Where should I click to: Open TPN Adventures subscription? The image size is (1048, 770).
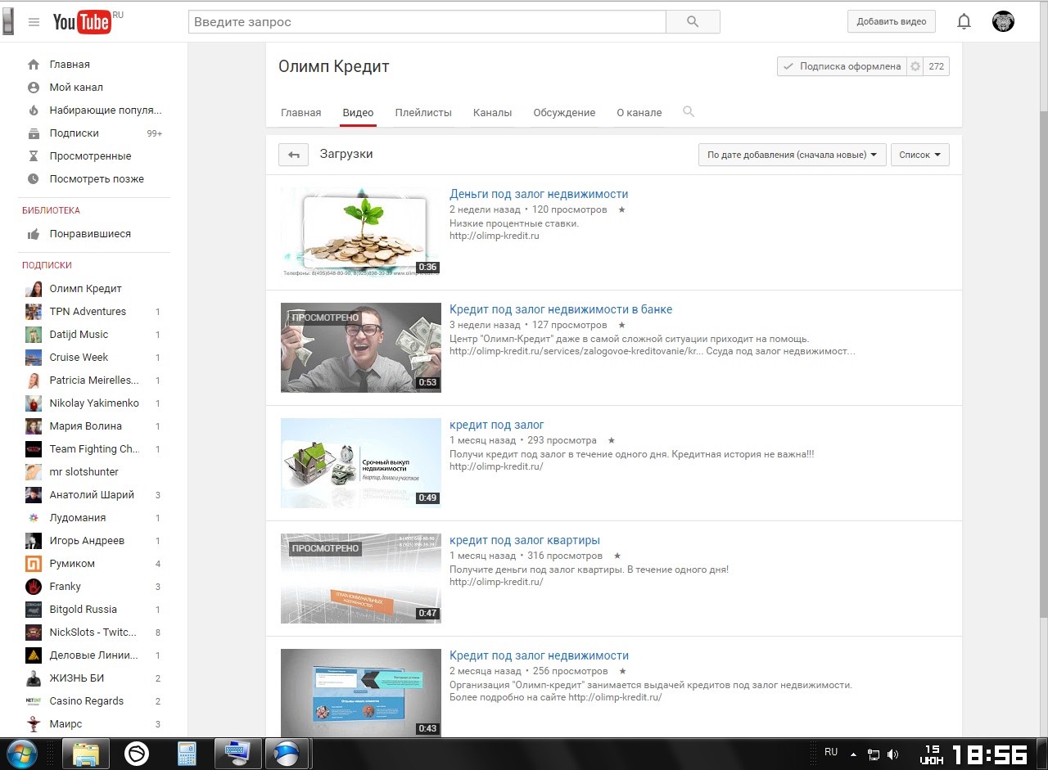88,312
